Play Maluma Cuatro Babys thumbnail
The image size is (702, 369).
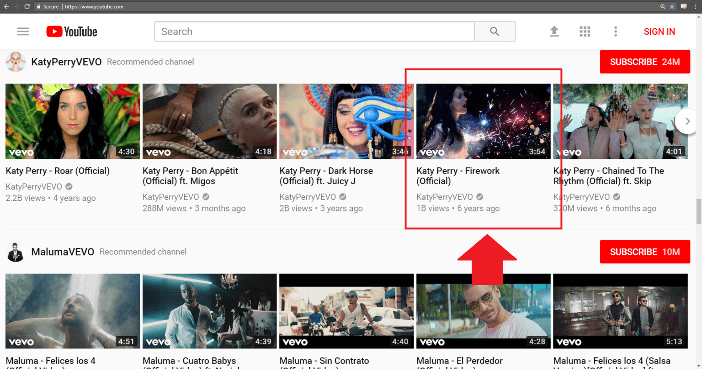pyautogui.click(x=210, y=311)
